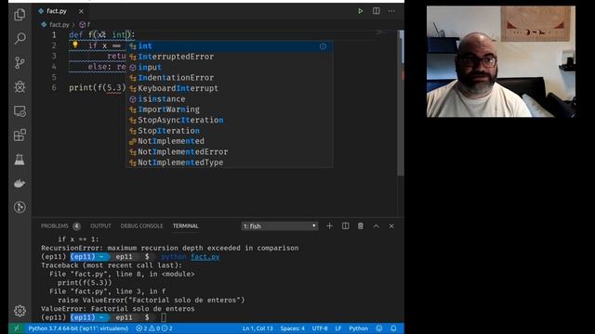
Task: Select the 'input' suggestion
Action: [230, 68]
